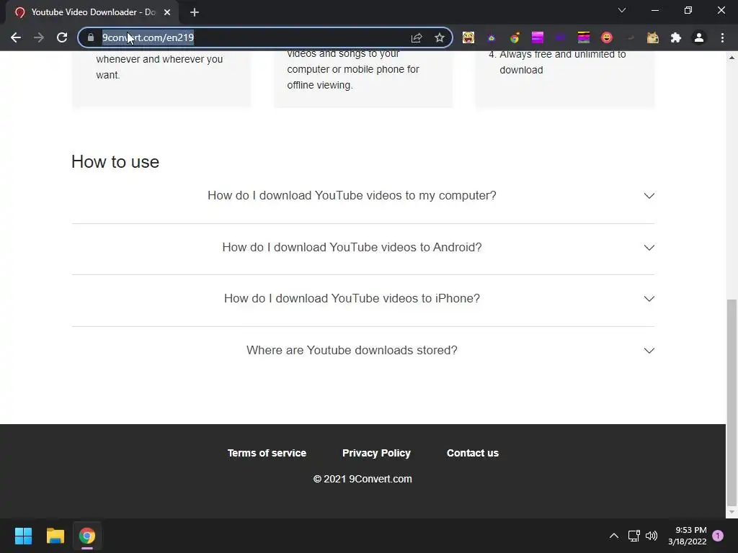Screen dimensions: 738x553
Task: Open the tab search dropdown arrow
Action: point(622,10)
